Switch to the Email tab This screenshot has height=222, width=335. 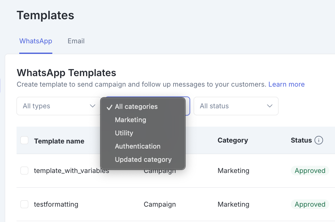click(x=76, y=41)
